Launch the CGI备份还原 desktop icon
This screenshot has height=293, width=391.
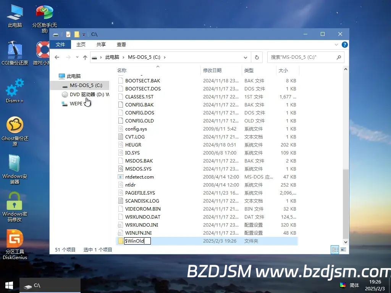click(x=15, y=53)
